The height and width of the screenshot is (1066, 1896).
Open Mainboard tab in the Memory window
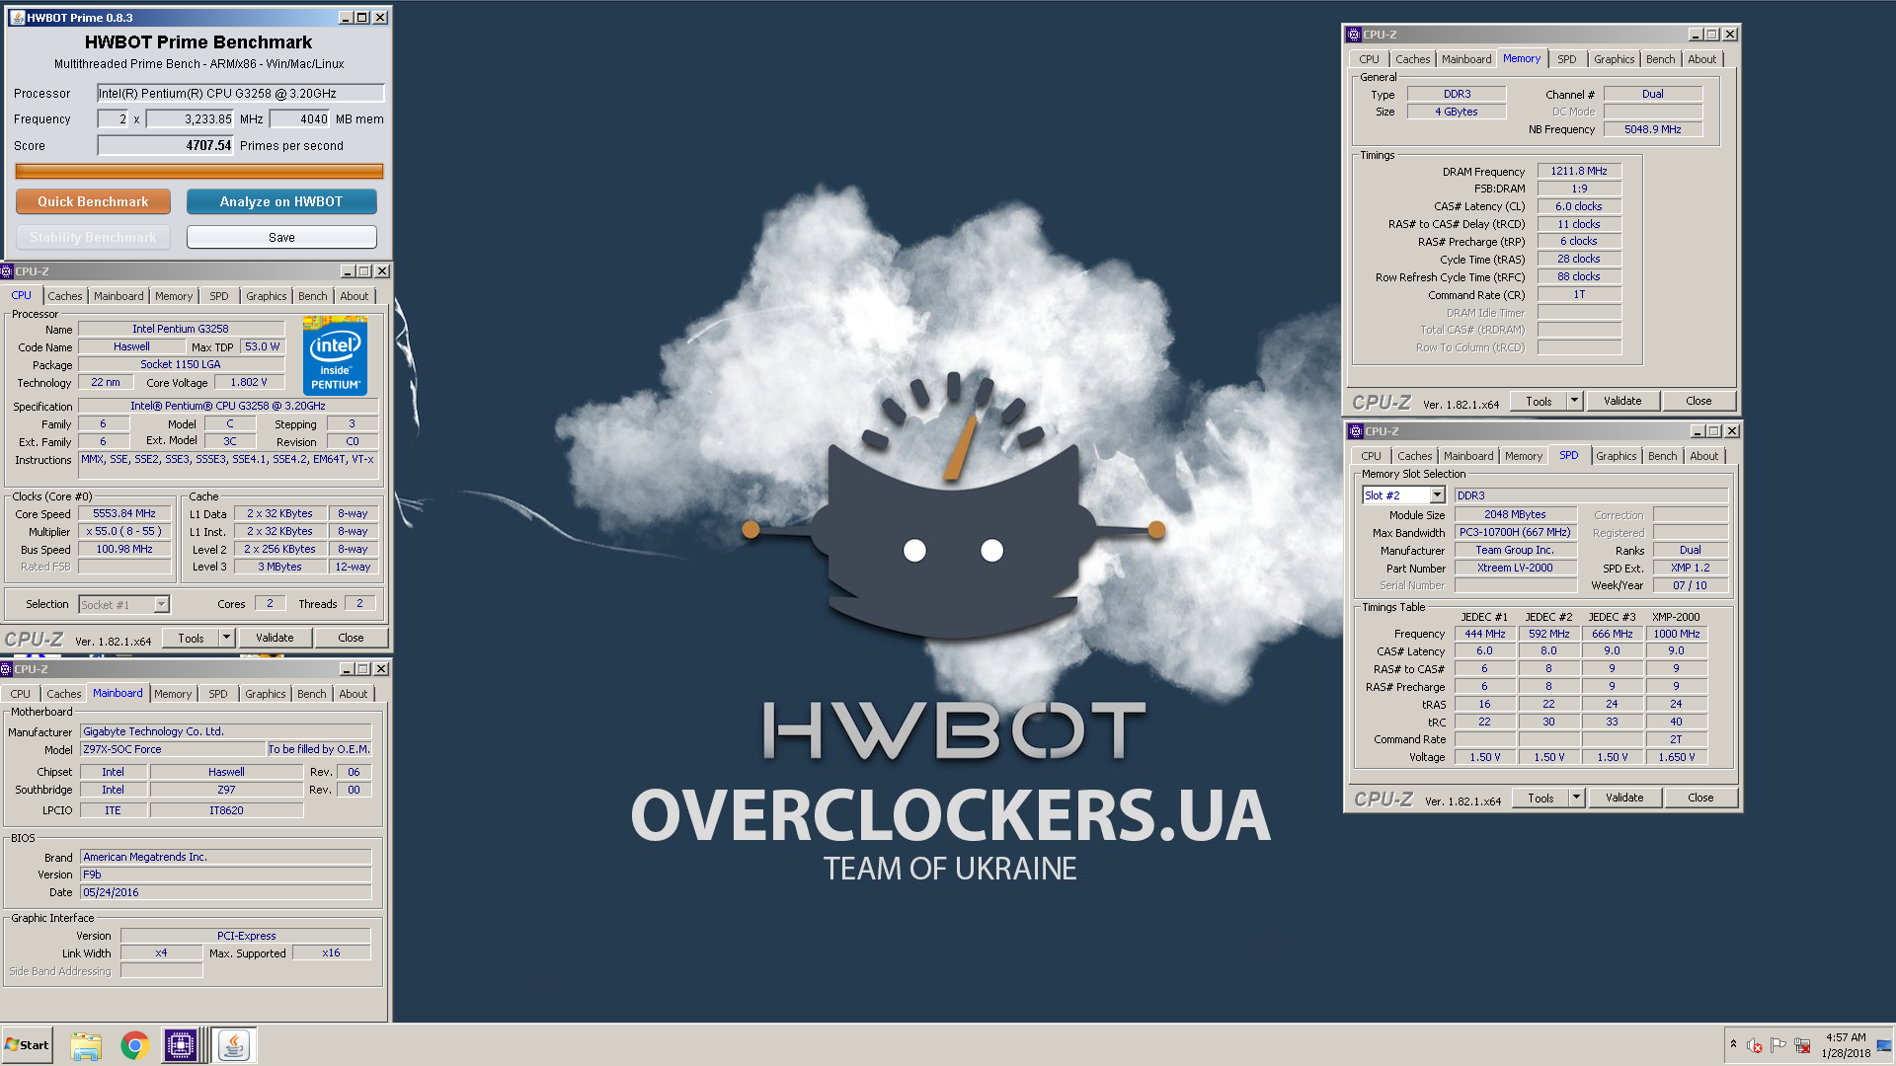pyautogui.click(x=1466, y=59)
